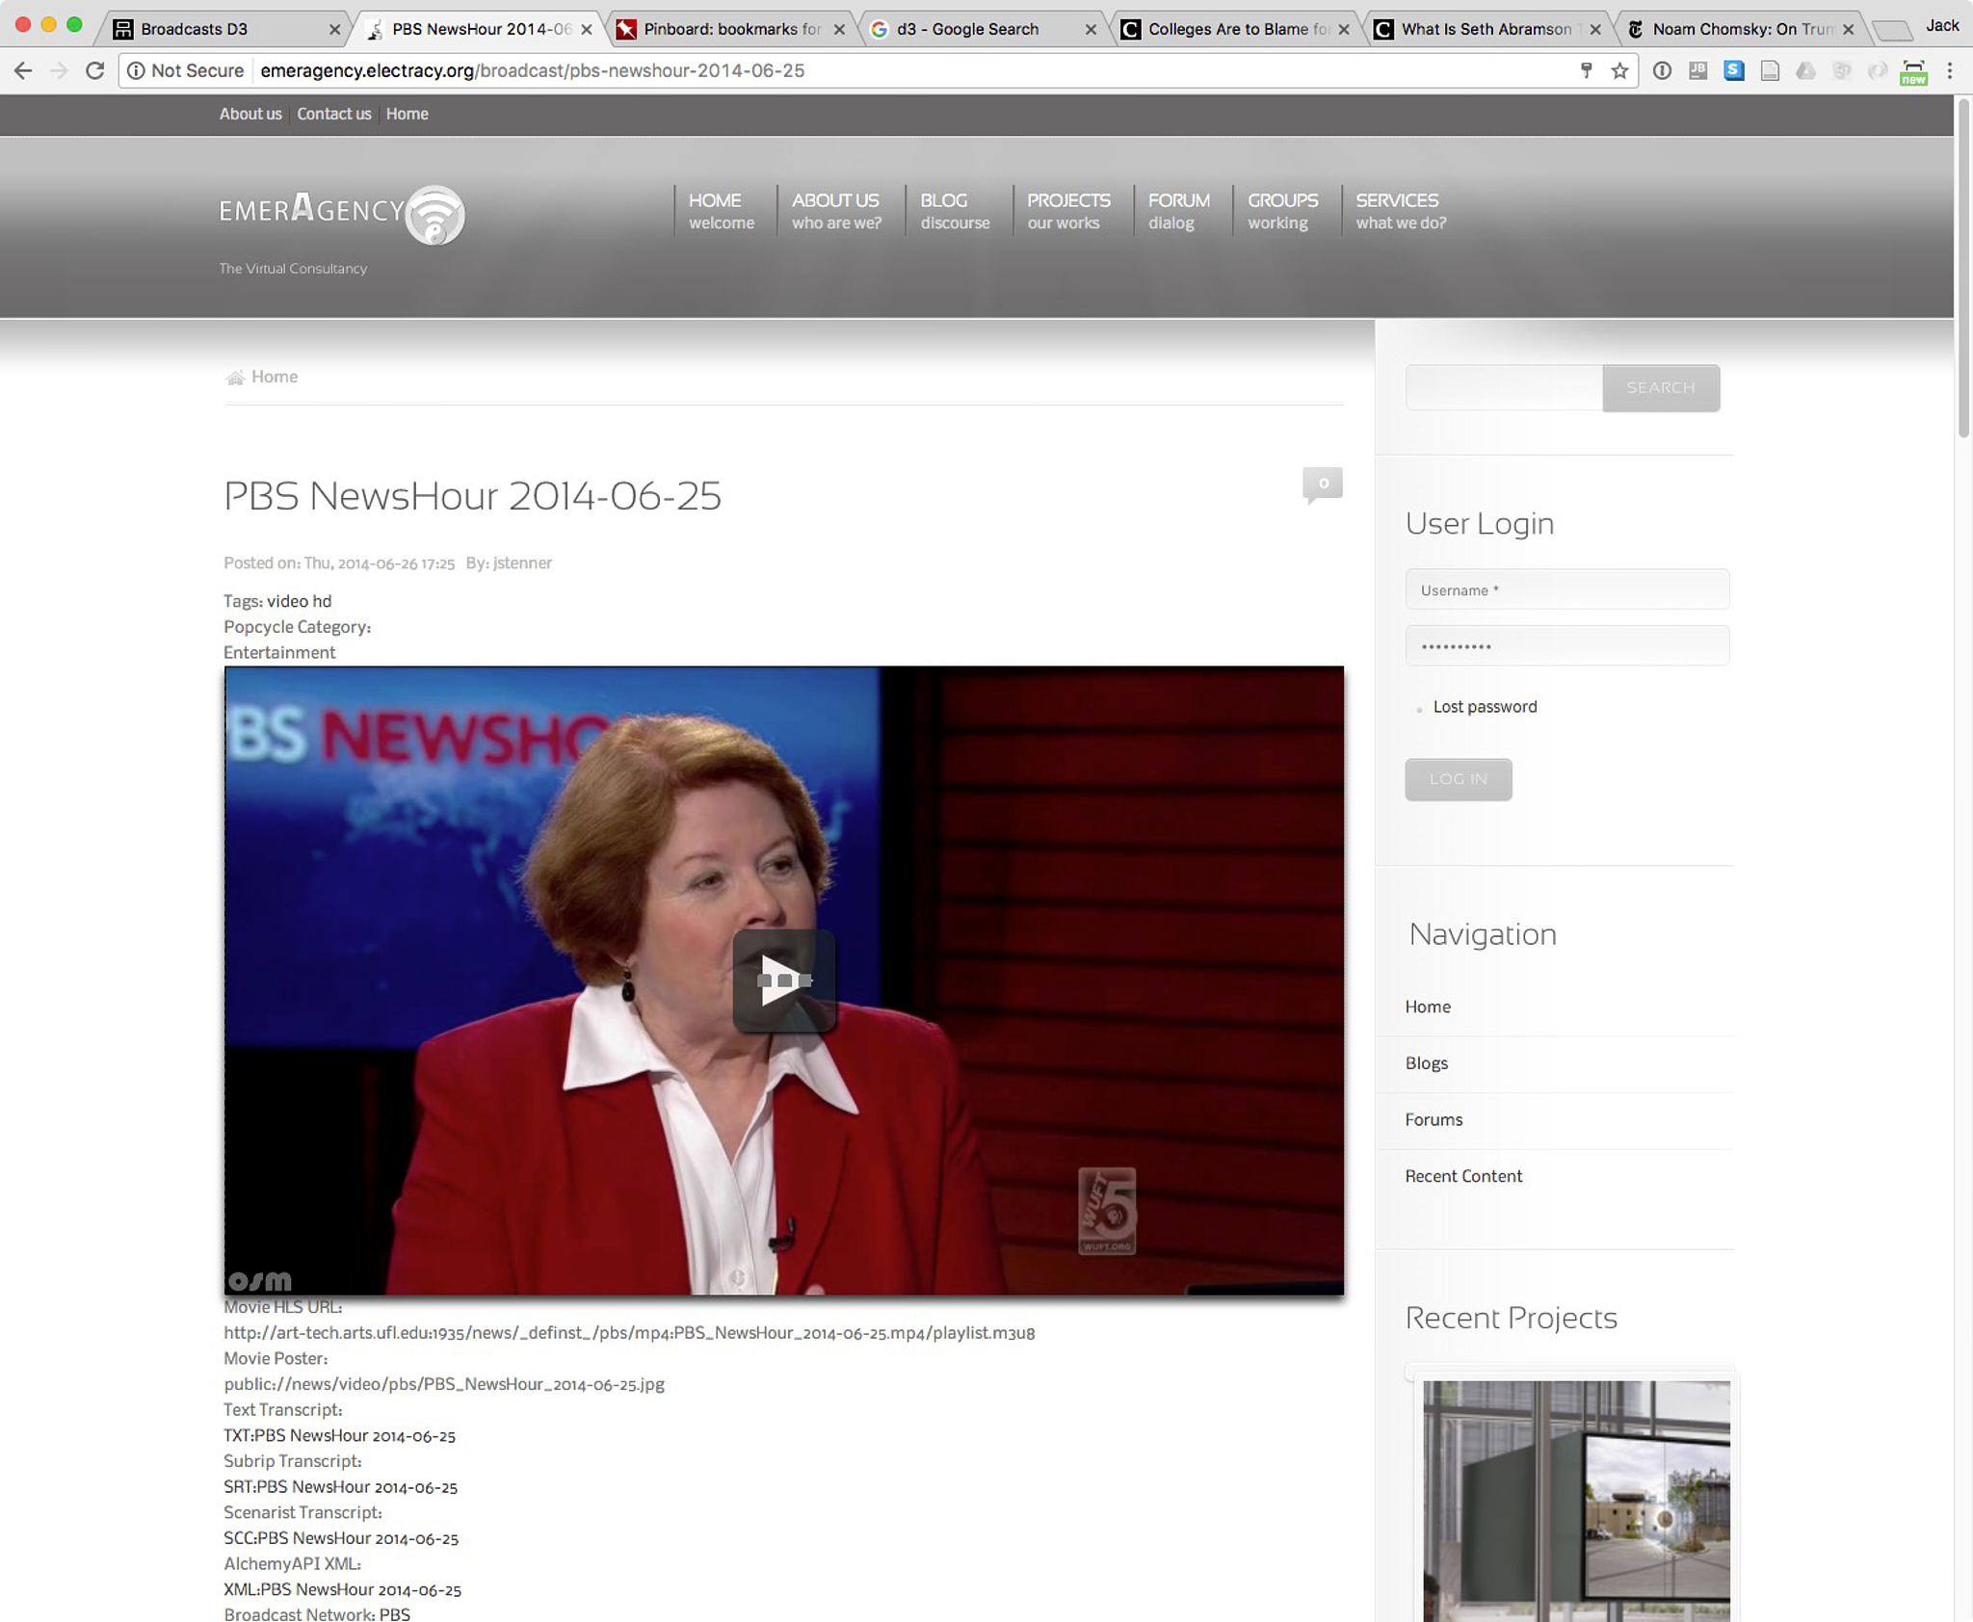Screen dimensions: 1973x1622
Task: Open the 1Password extension icon
Action: [x=1662, y=70]
